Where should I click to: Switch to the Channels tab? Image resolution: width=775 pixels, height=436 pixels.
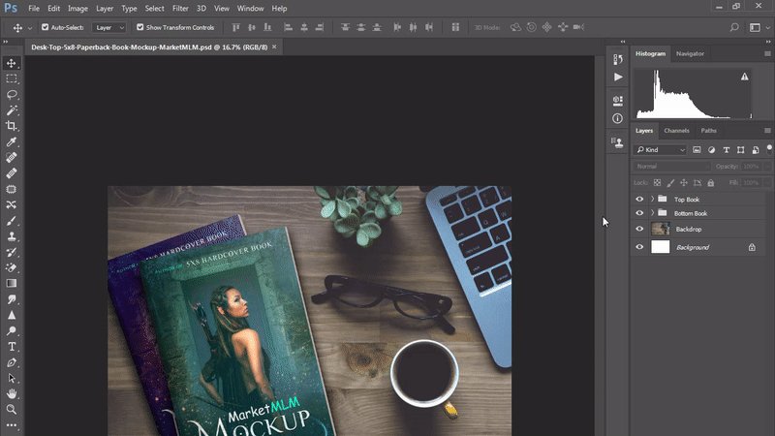(676, 131)
